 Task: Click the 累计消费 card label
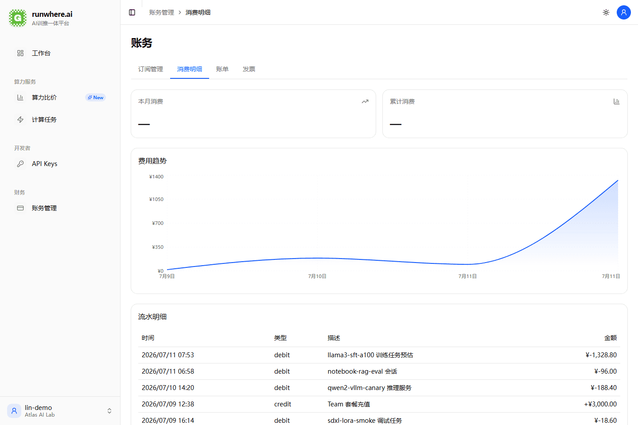pyautogui.click(x=402, y=101)
